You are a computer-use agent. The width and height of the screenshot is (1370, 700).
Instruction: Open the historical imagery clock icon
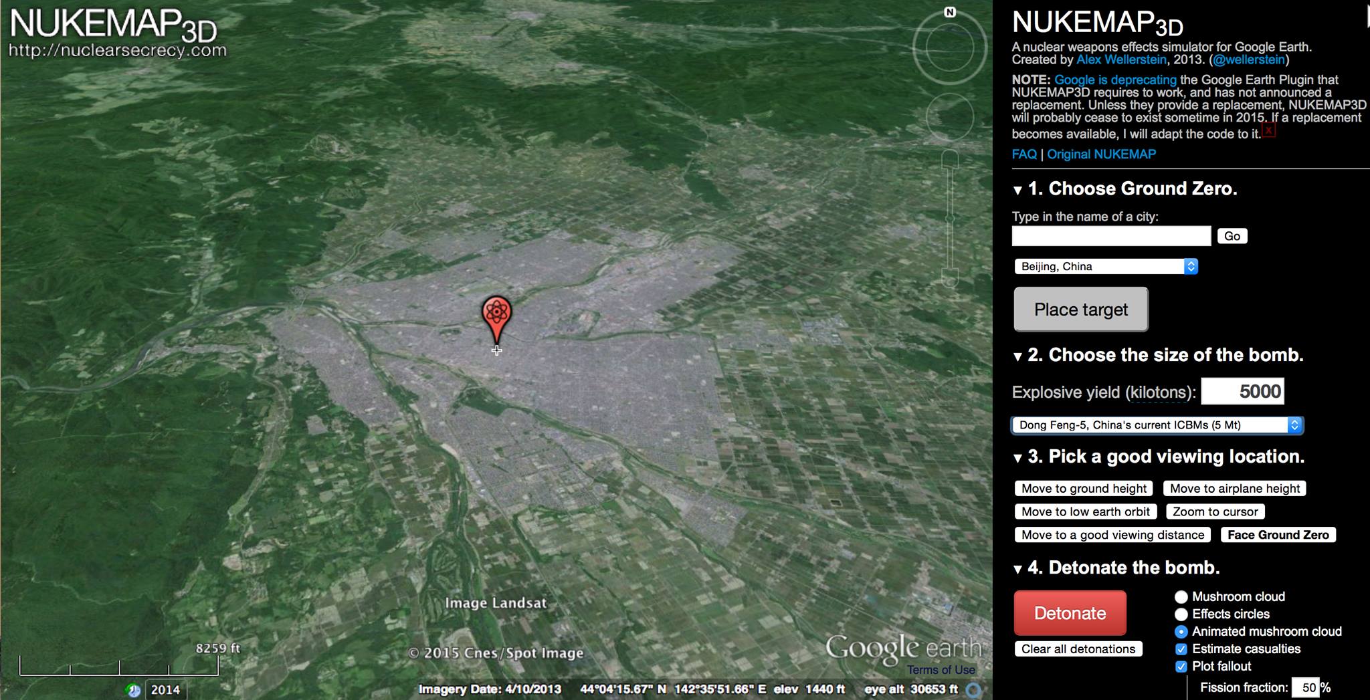(133, 689)
